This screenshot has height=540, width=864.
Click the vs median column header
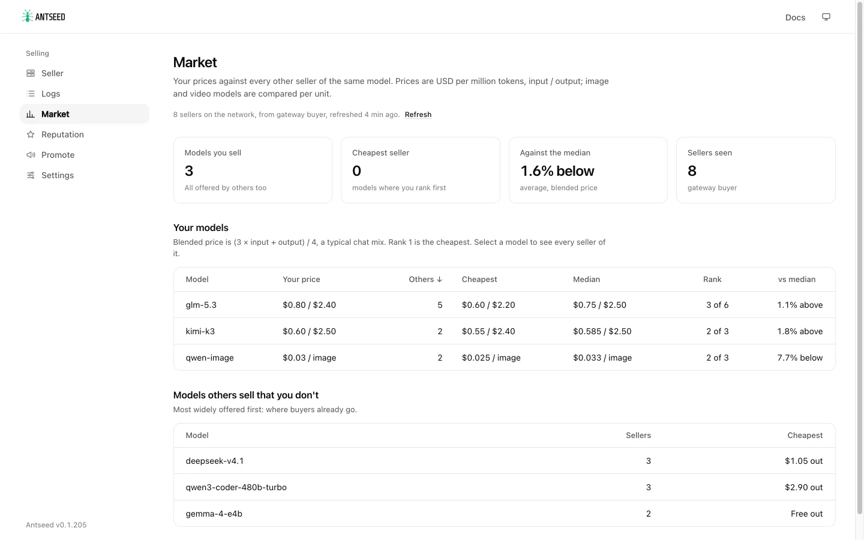797,280
